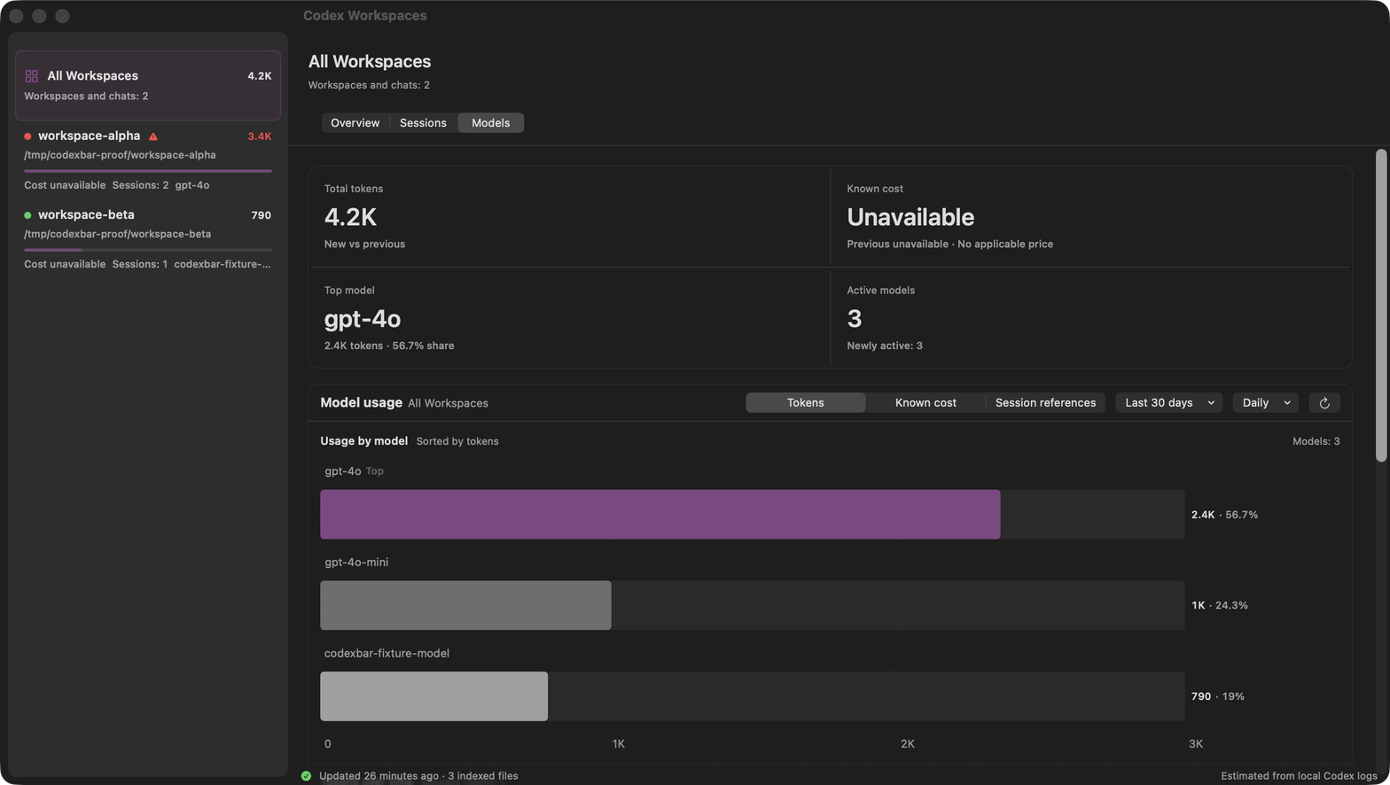
Task: Click the '1K · 24.3%' bar value
Action: 1220,606
